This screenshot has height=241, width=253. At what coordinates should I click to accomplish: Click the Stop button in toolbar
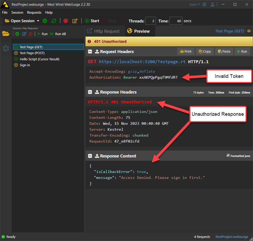(109, 21)
